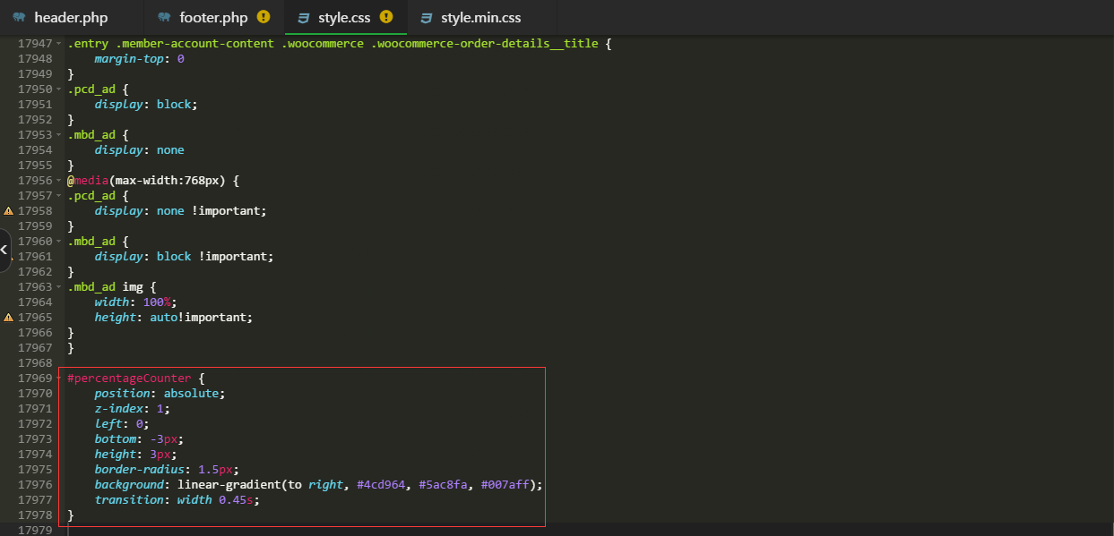Click the elephant PHP icon on header.php

point(19,18)
